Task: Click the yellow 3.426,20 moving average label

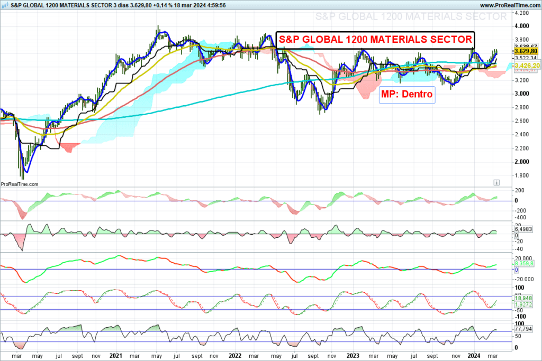Action: click(x=527, y=66)
